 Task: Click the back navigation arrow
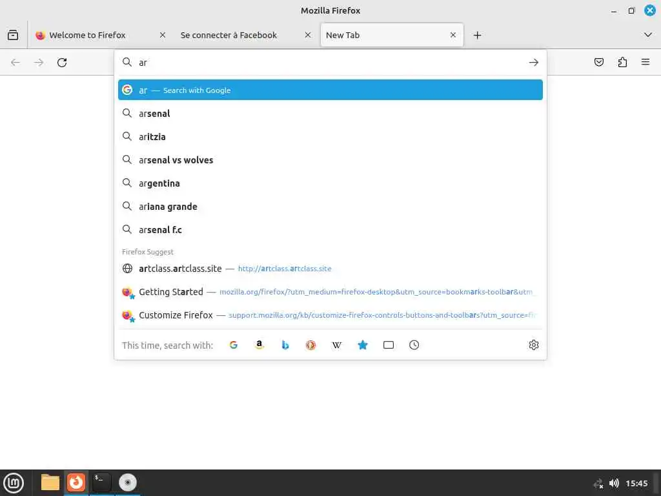tap(15, 63)
